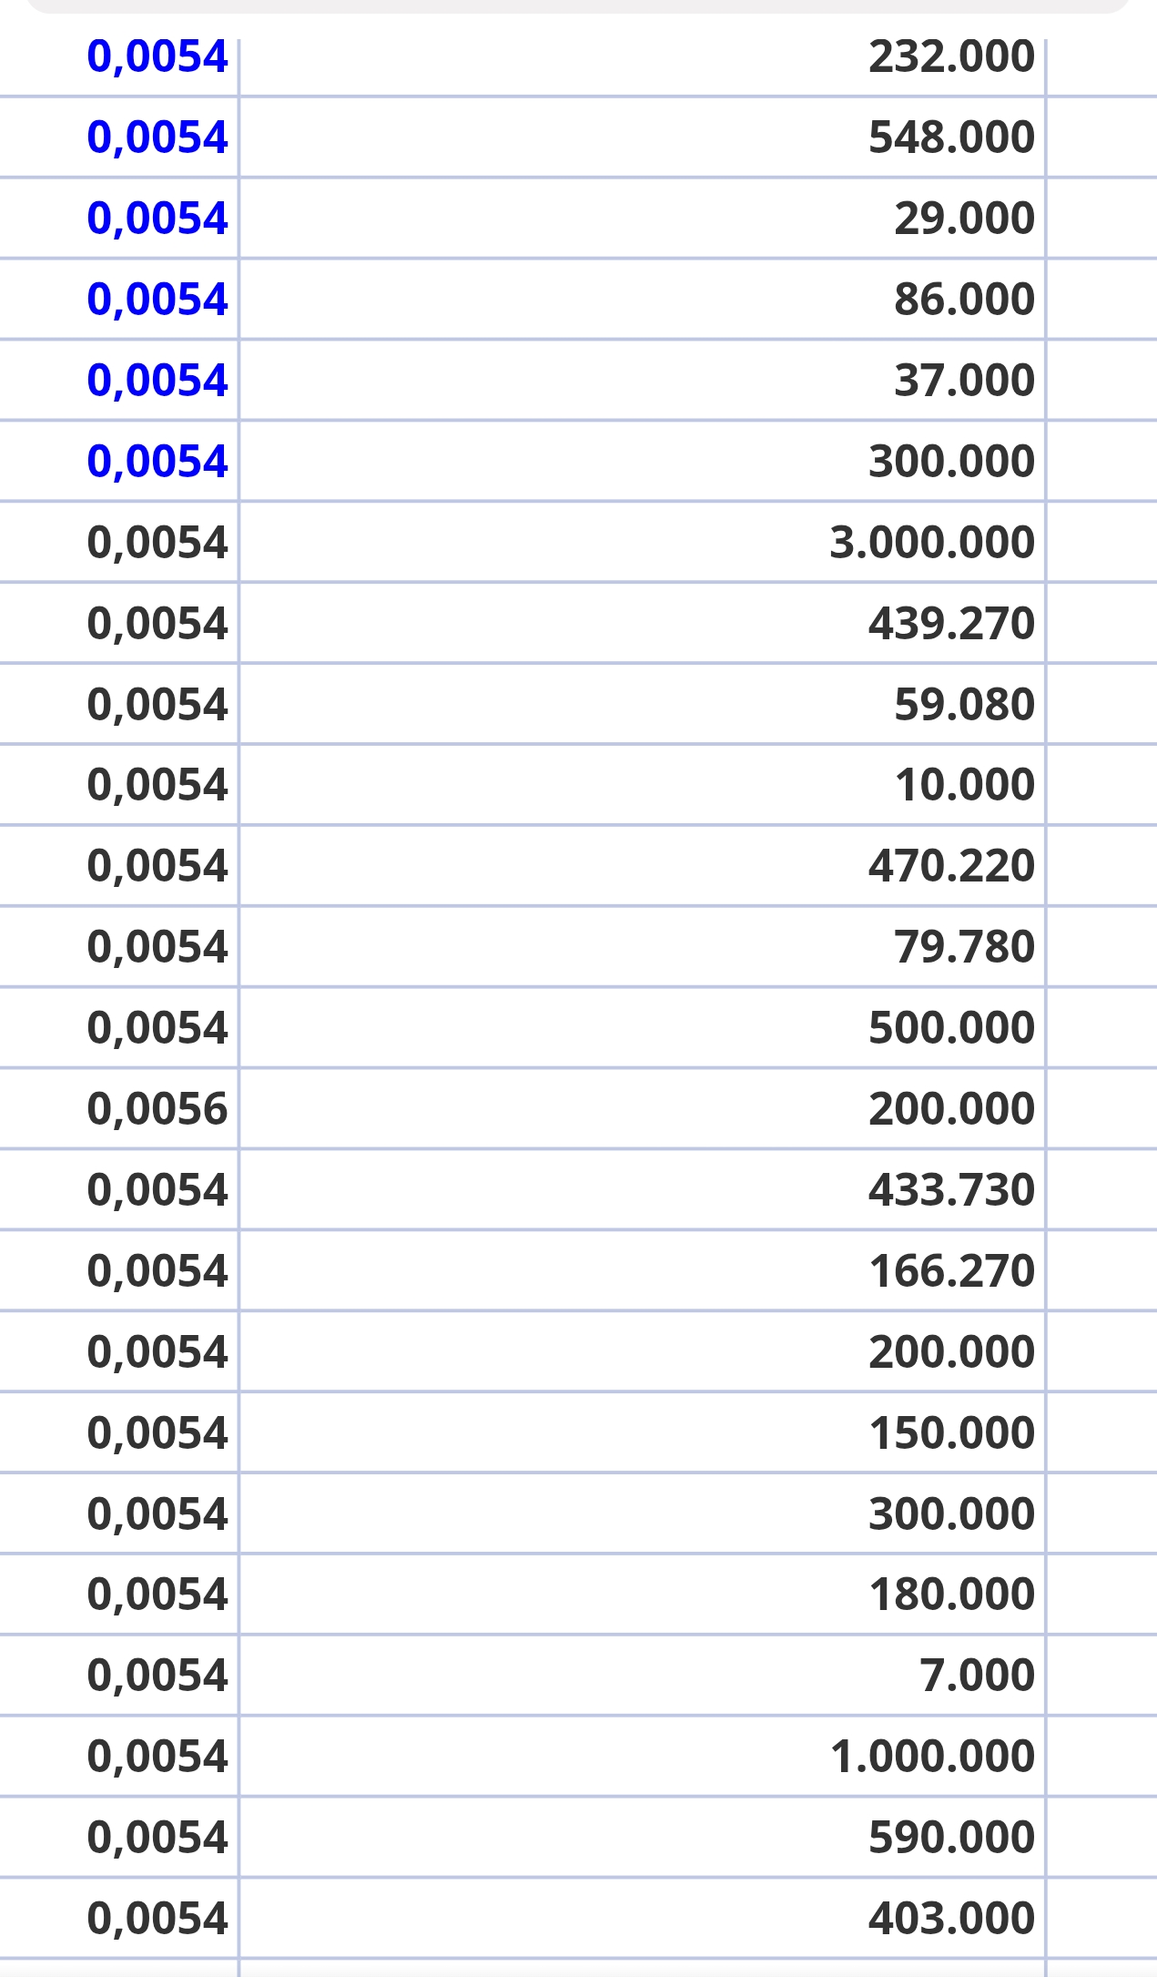This screenshot has height=1977, width=1157.
Task: Click the 0,0054 price beside 86.000
Action: click(x=157, y=300)
